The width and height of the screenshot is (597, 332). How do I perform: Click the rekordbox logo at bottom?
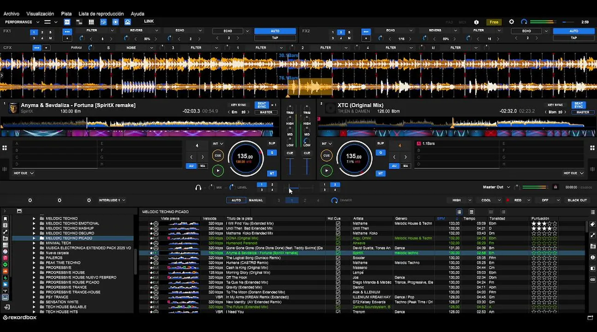(x=19, y=317)
